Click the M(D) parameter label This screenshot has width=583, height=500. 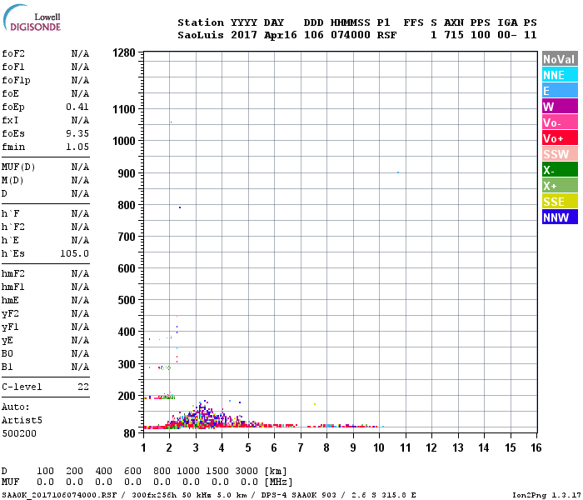click(x=12, y=180)
